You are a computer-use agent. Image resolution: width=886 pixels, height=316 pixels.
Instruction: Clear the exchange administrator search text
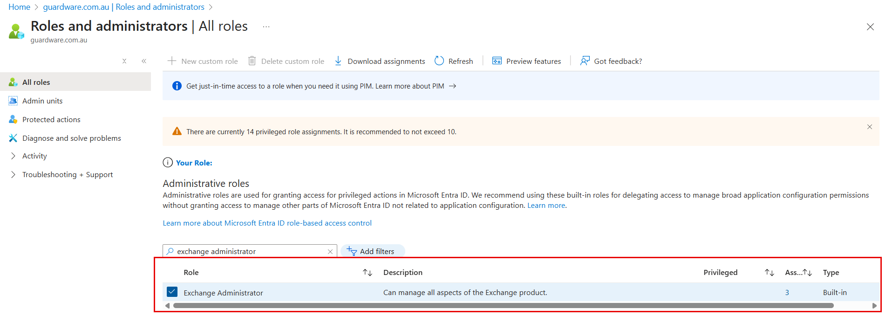coord(330,252)
